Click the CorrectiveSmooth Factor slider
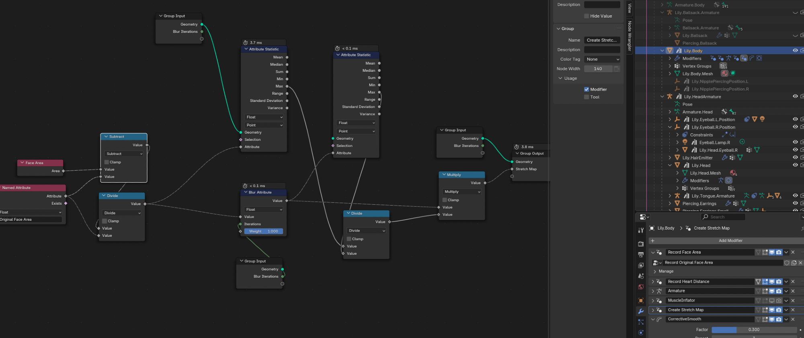The width and height of the screenshot is (804, 338). coord(753,330)
